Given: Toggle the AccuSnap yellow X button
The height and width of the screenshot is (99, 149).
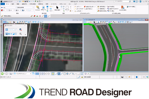Looking at the screenshot, I should tap(53, 74).
